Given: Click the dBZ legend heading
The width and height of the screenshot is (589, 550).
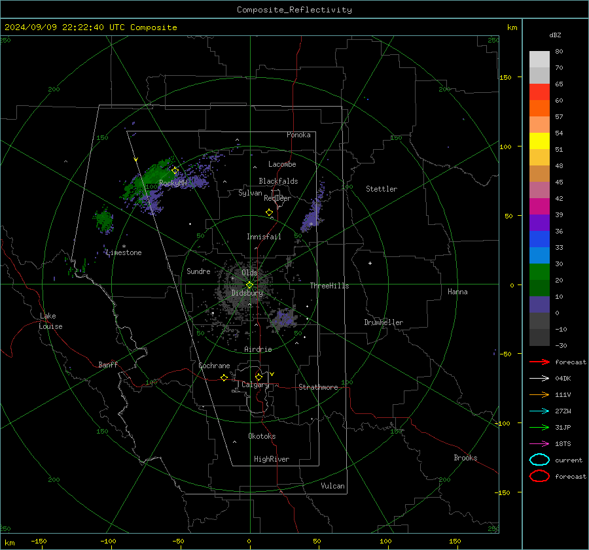Looking at the screenshot, I should click(555, 35).
